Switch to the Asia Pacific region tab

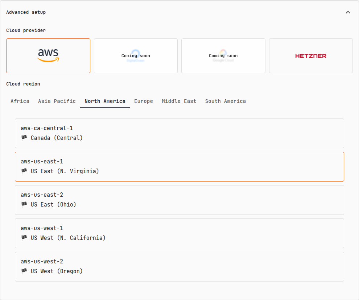point(57,101)
